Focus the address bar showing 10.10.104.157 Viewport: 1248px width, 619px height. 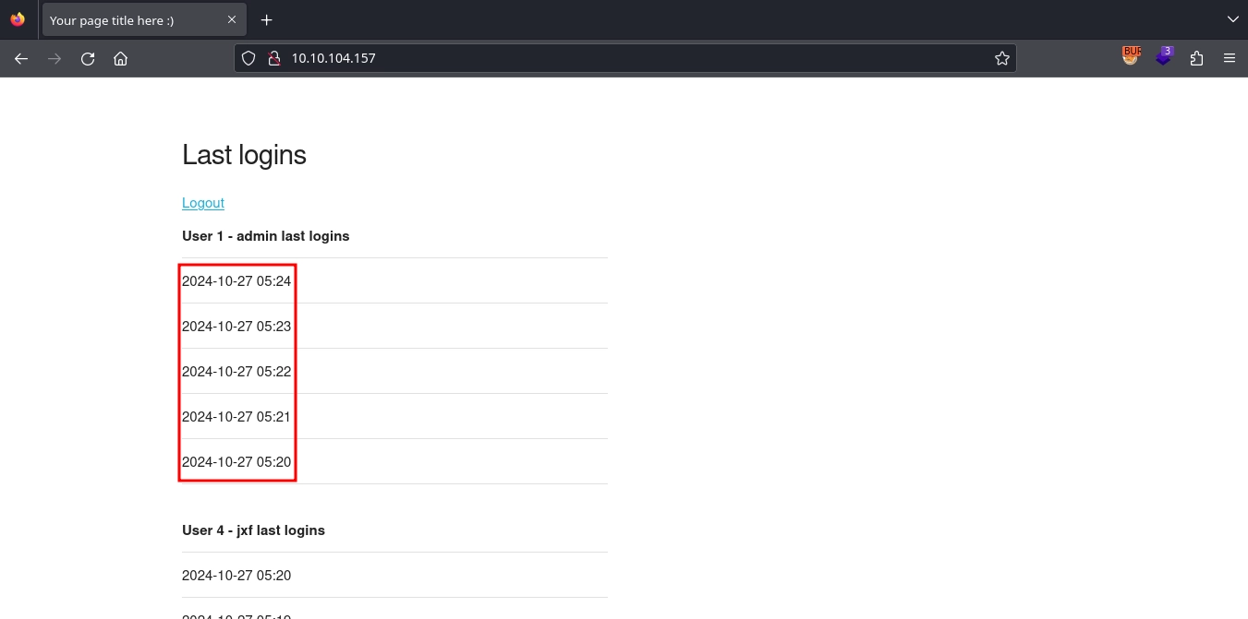pos(628,58)
